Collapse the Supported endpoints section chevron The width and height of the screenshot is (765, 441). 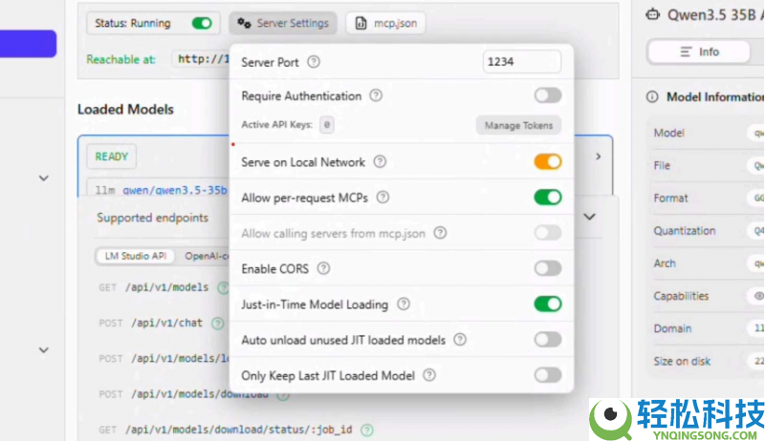click(x=589, y=217)
